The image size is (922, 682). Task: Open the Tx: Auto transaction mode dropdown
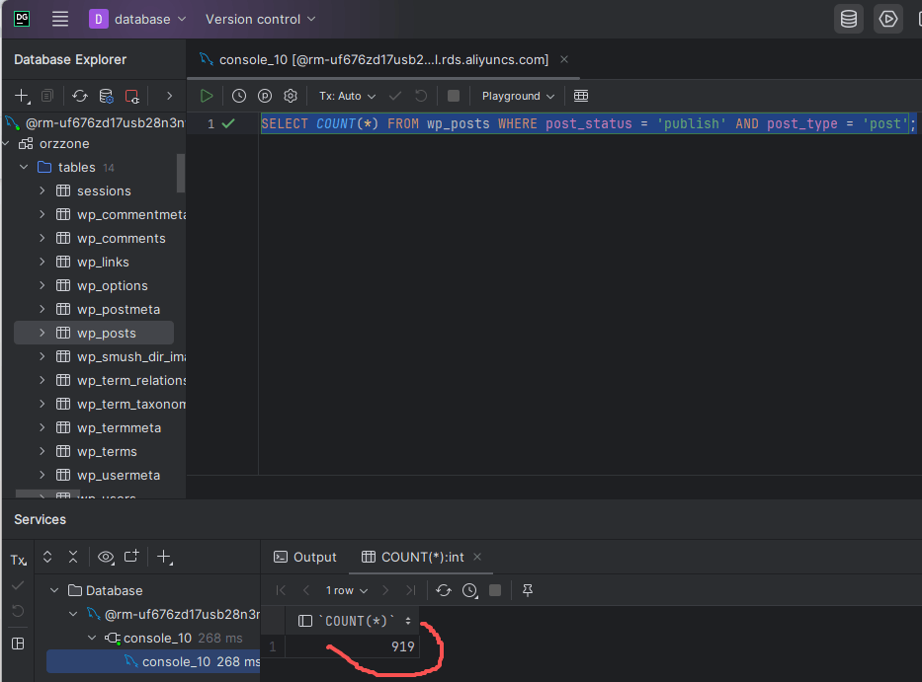pos(347,96)
